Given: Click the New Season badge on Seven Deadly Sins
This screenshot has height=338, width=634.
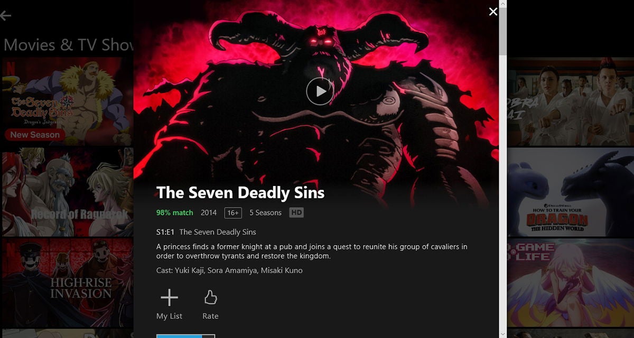Looking at the screenshot, I should pyautogui.click(x=35, y=135).
